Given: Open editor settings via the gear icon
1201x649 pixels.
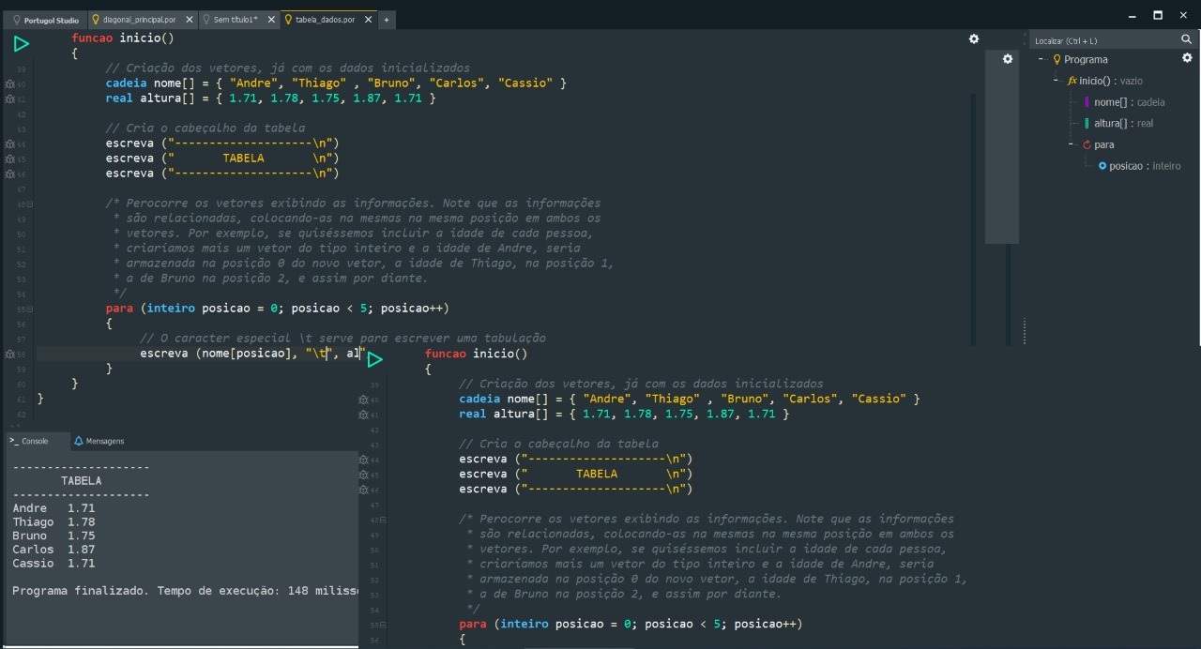Looking at the screenshot, I should point(974,38).
